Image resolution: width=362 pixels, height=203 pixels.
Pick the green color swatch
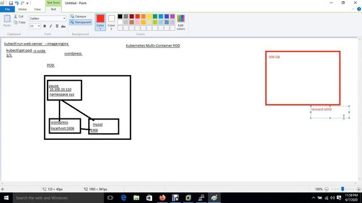pos(155,16)
